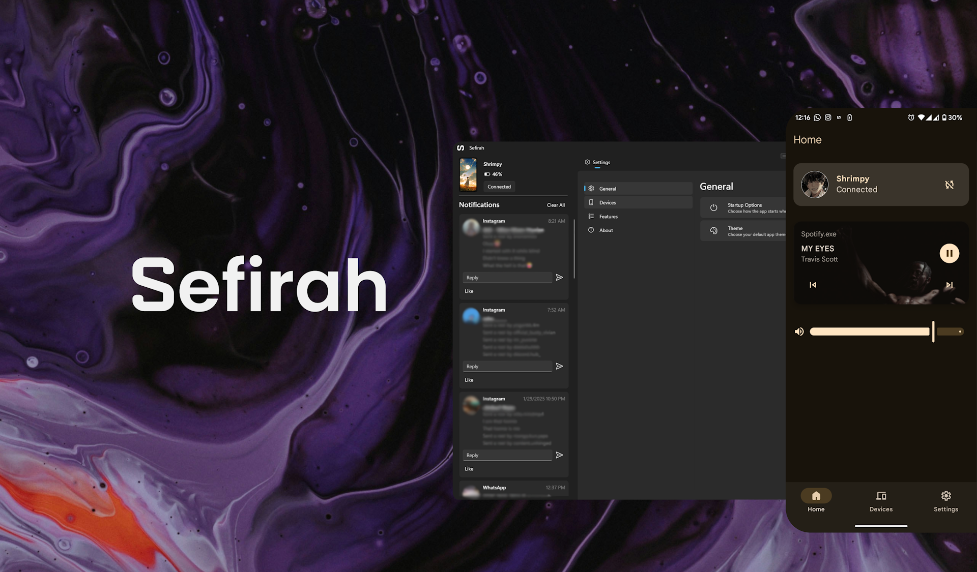Tap the MY EYES song title
The width and height of the screenshot is (977, 572).
pyautogui.click(x=817, y=249)
